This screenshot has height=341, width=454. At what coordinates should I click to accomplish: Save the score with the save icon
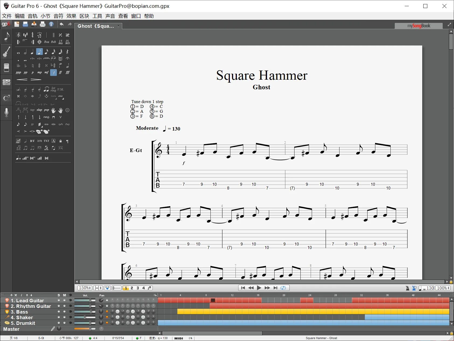coord(34,24)
